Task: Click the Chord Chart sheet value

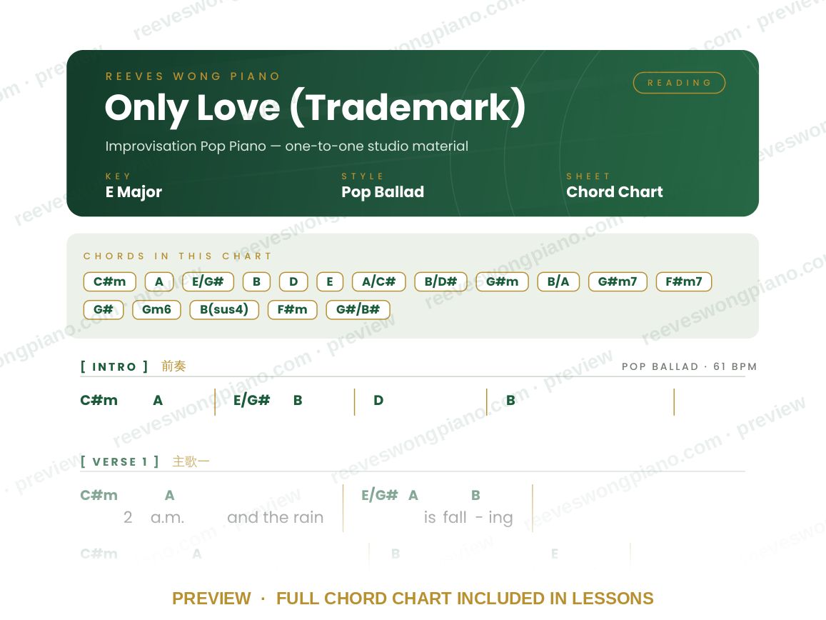Action: click(x=614, y=192)
